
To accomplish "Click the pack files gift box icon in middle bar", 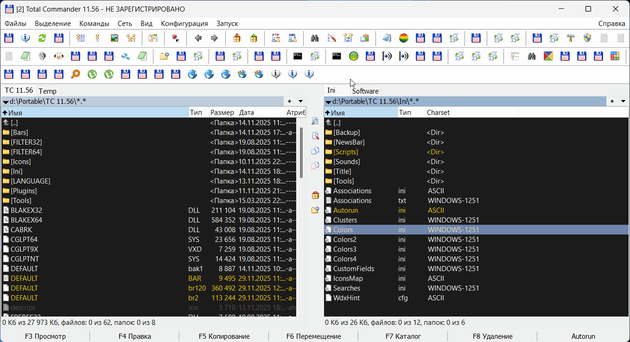I will pos(315,195).
